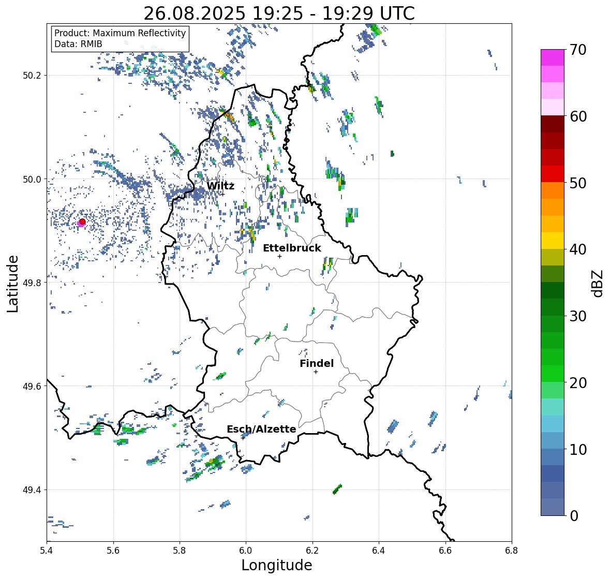Click the plus marker below Wiltz
This screenshot has height=578, width=610.
pyautogui.click(x=223, y=194)
